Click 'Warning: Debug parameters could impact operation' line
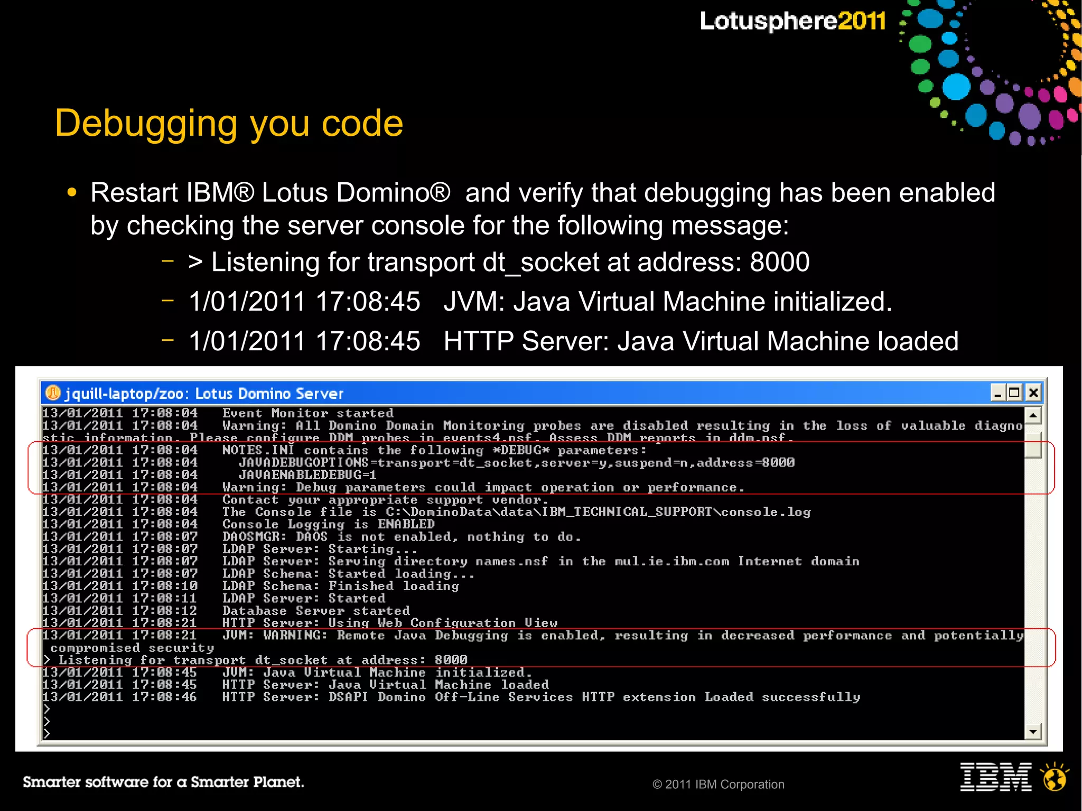The height and width of the screenshot is (811, 1082). tap(393, 487)
